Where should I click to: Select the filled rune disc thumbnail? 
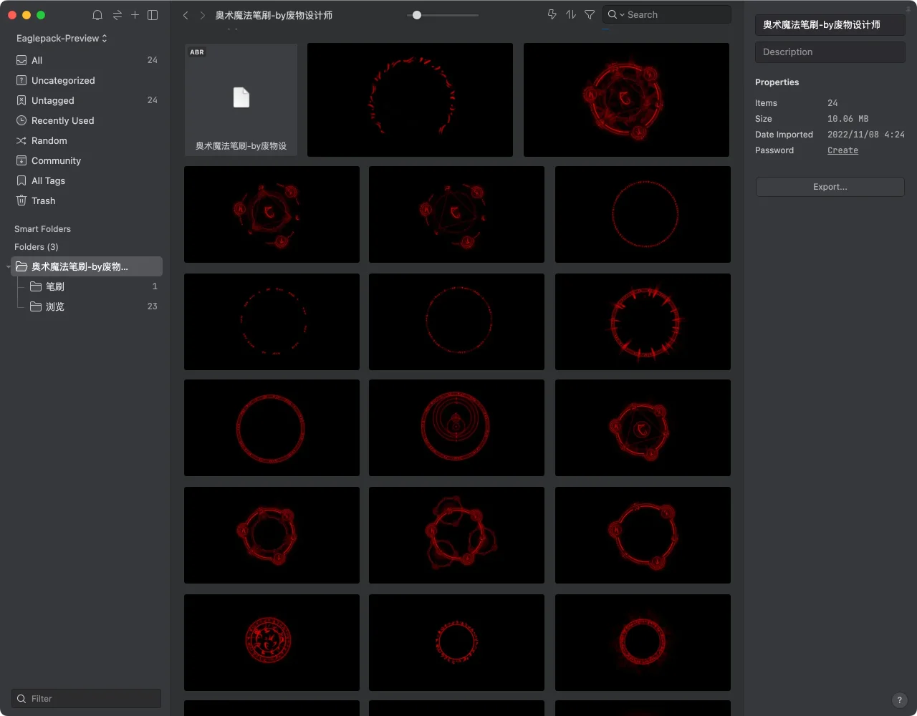tap(272, 642)
